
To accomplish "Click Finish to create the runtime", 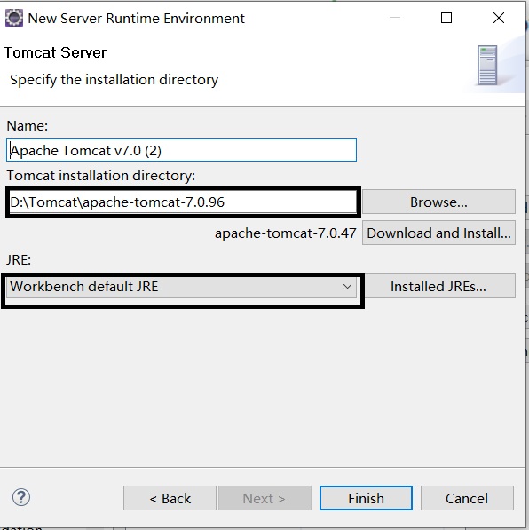I will 366,498.
